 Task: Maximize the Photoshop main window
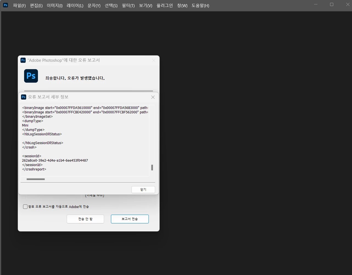pos(332,5)
